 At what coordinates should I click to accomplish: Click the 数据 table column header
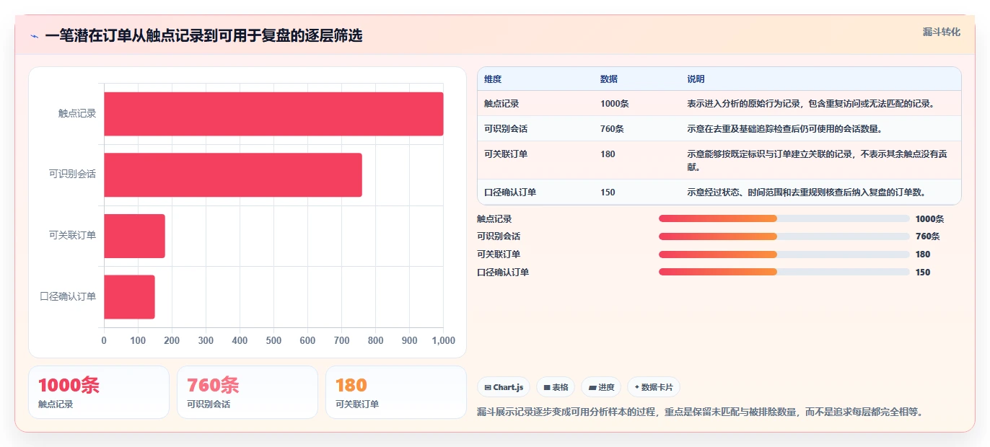609,79
